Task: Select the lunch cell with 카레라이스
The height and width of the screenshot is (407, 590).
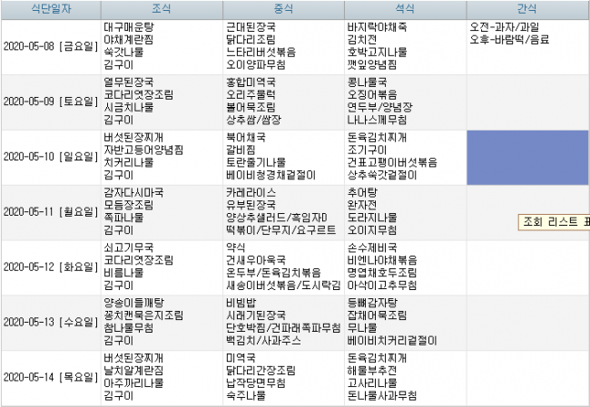Action: click(283, 213)
